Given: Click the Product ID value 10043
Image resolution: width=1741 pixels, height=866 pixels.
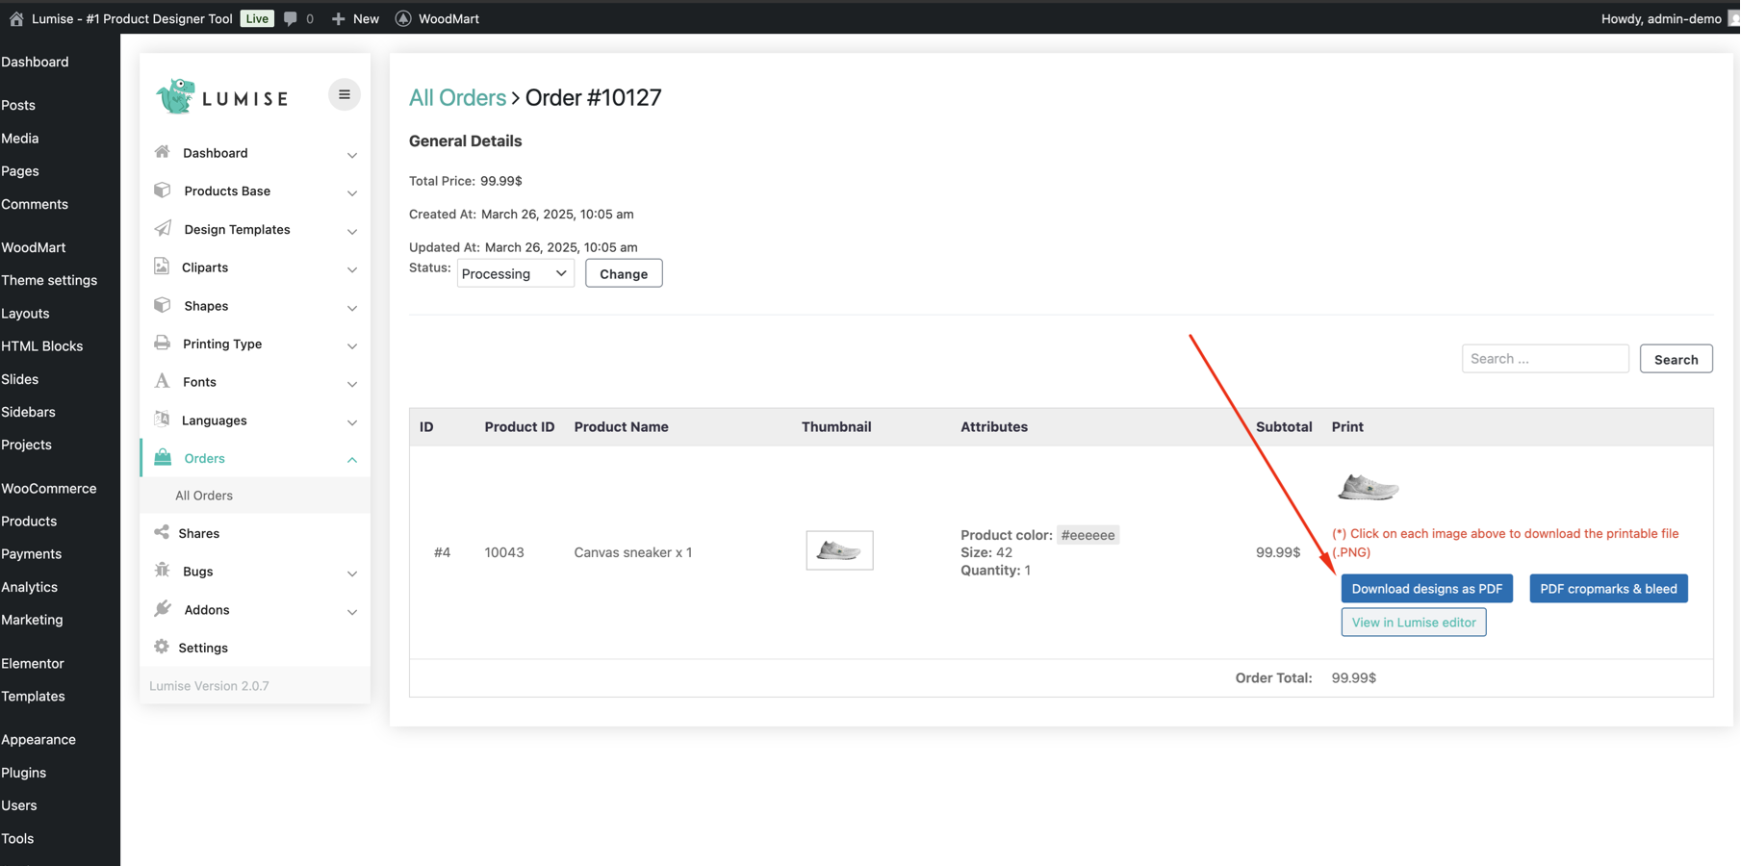Looking at the screenshot, I should click(x=504, y=552).
